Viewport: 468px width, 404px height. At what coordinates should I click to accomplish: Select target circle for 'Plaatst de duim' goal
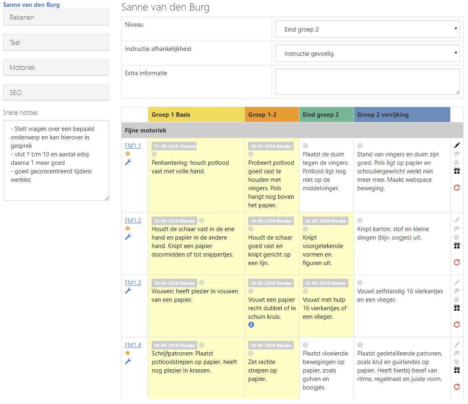pyautogui.click(x=305, y=146)
